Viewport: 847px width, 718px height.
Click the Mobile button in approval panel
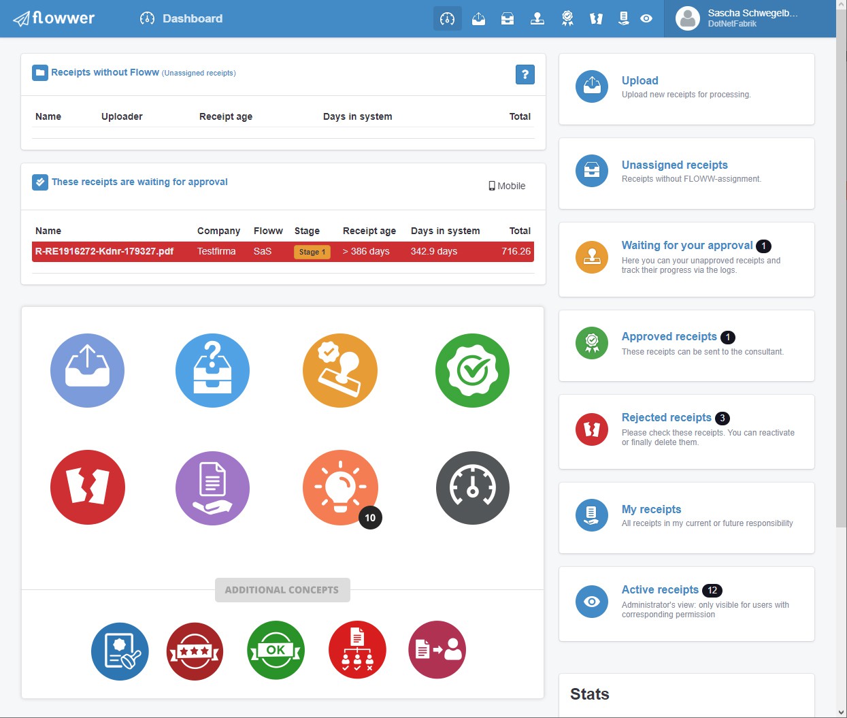coord(507,186)
